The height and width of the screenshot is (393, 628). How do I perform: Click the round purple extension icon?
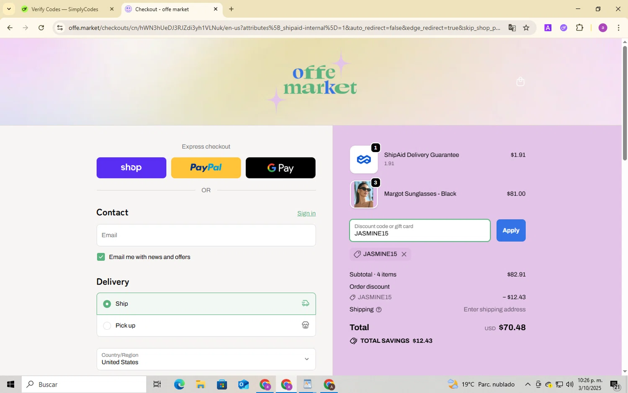click(564, 28)
